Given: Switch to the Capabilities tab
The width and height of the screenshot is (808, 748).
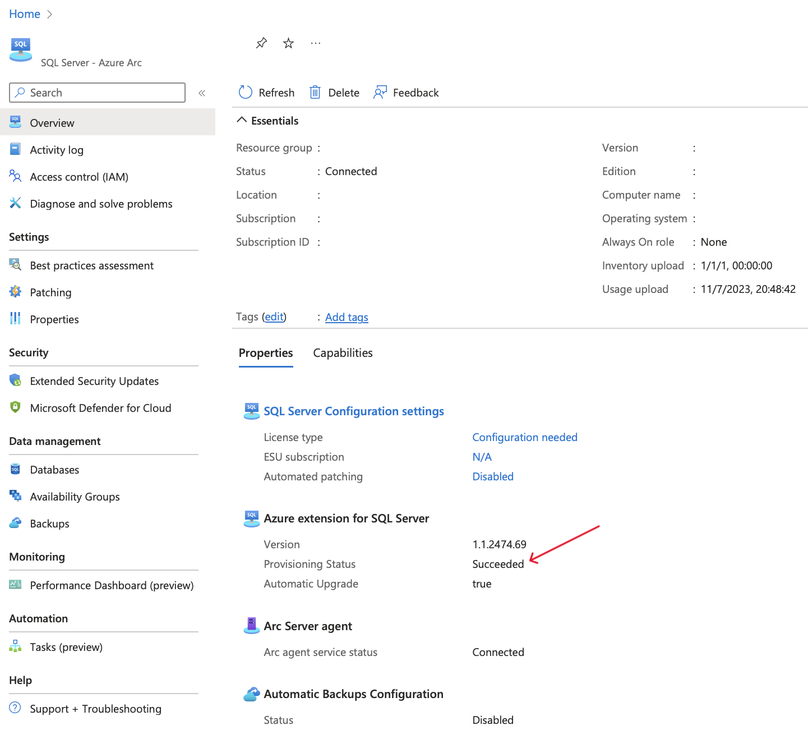Looking at the screenshot, I should (x=343, y=353).
